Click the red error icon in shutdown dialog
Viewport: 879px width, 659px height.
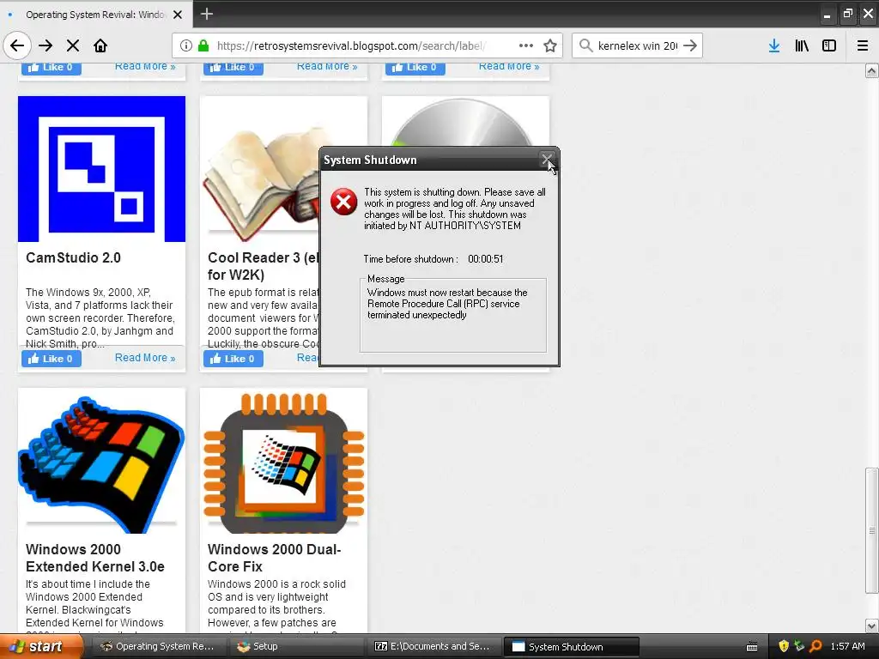343,202
